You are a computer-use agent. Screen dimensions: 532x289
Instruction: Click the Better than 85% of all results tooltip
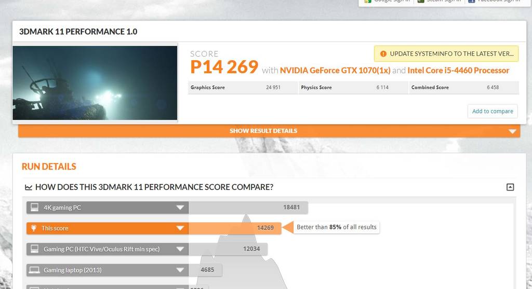click(x=336, y=227)
